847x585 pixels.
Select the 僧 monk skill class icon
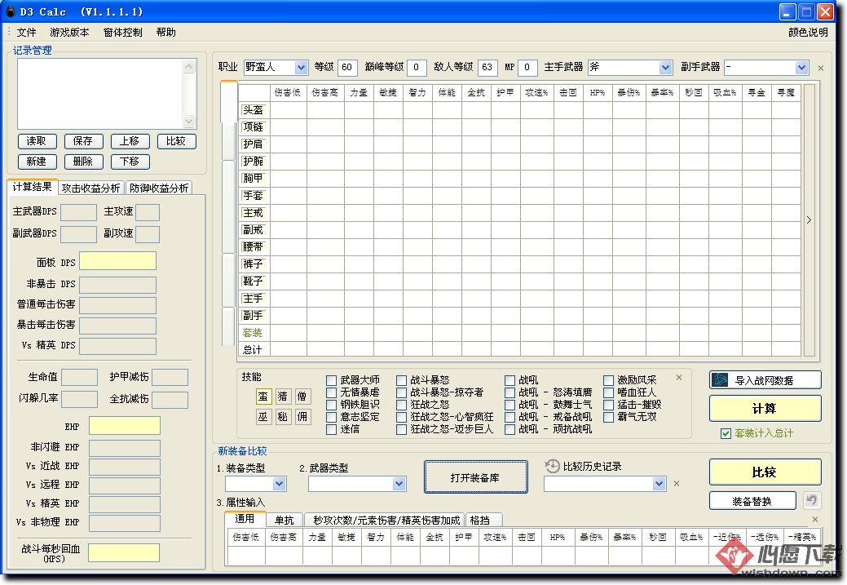302,397
